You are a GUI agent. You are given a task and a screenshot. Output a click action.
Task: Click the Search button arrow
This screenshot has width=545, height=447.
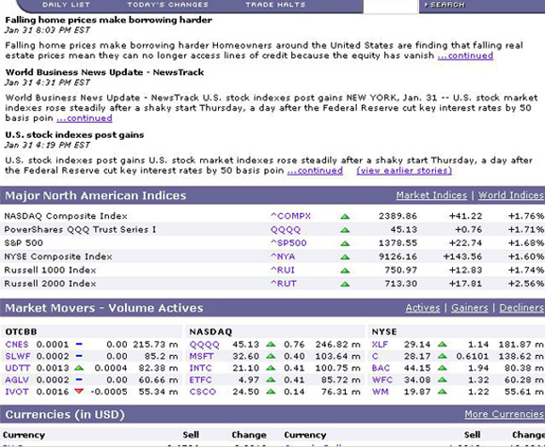(x=426, y=5)
